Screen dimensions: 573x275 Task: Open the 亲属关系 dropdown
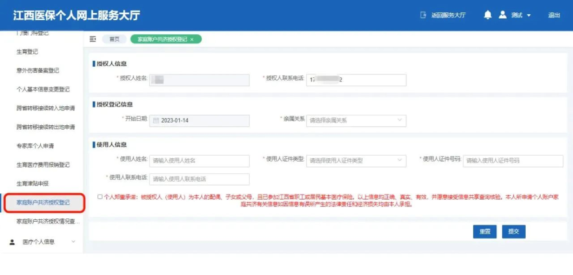click(x=356, y=121)
